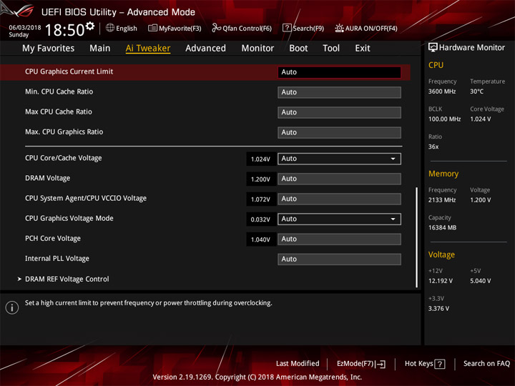Click PCH Core Voltage Auto field
Viewport: 515px width, 386px height.
pos(339,239)
